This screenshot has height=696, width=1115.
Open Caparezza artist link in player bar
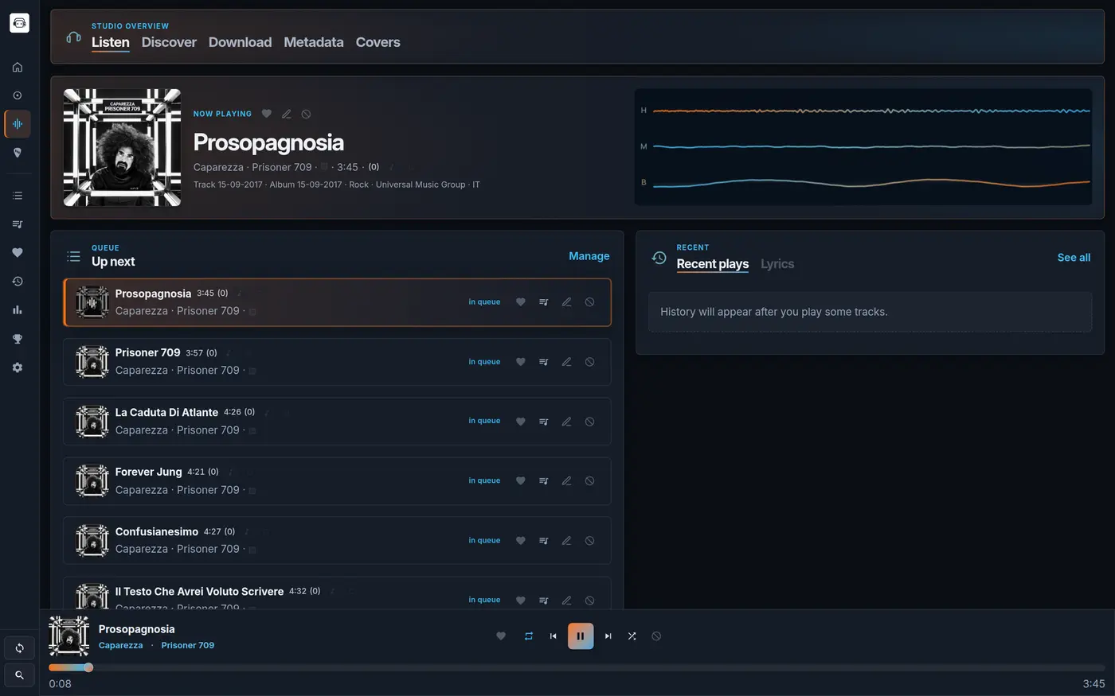tap(121, 646)
